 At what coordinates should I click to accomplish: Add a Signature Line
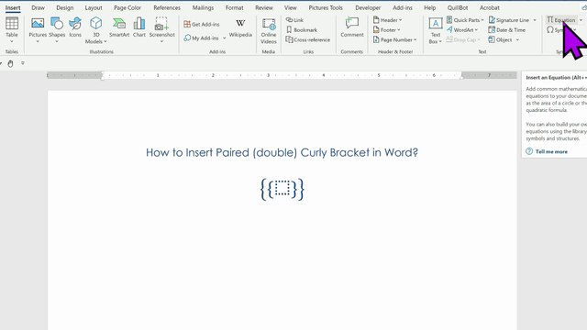tap(509, 20)
